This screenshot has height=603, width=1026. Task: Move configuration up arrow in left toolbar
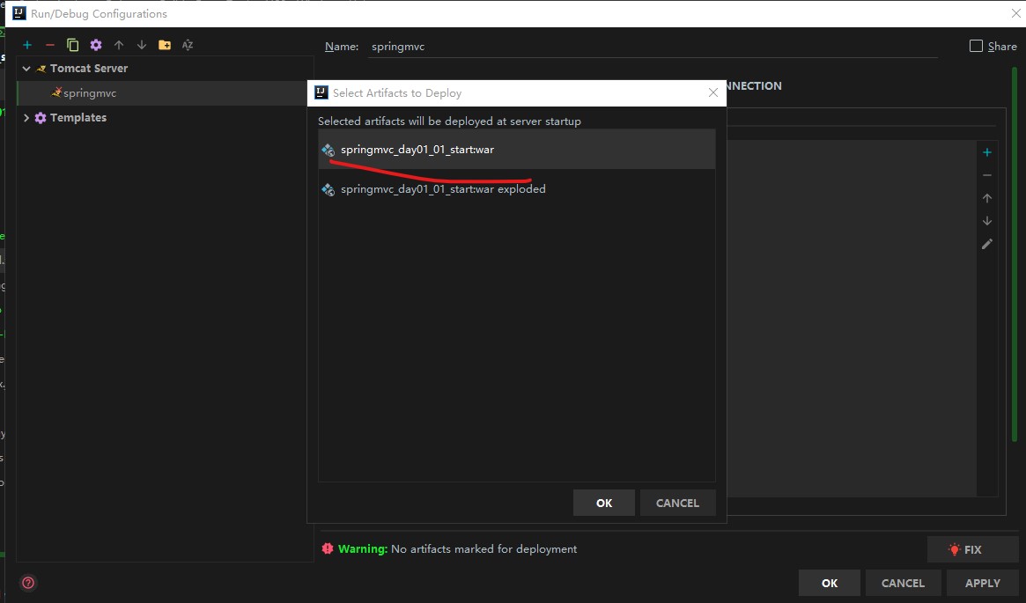[x=118, y=45]
